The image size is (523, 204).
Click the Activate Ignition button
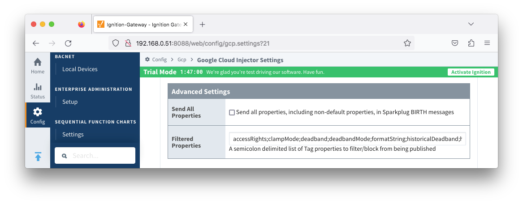coord(471,72)
